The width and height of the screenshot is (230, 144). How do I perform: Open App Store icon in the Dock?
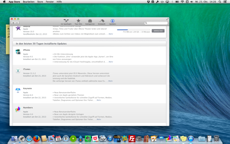click(x=191, y=139)
